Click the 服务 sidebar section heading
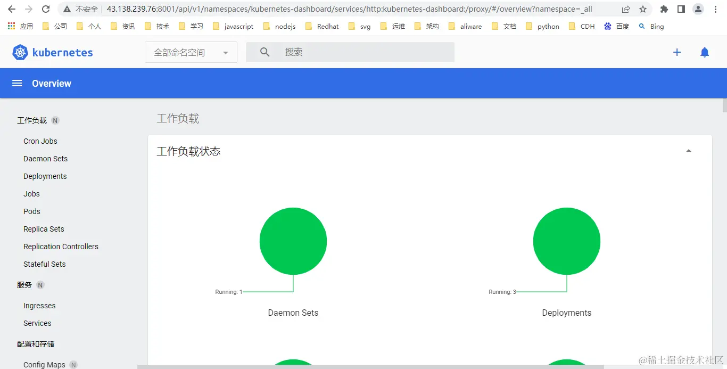727x369 pixels. click(24, 285)
